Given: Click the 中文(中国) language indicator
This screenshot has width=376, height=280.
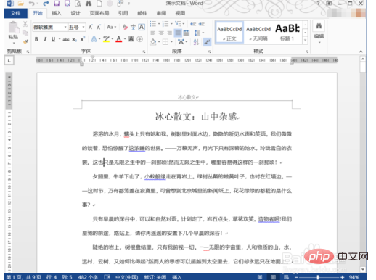Looking at the screenshot, I should coord(127,277).
